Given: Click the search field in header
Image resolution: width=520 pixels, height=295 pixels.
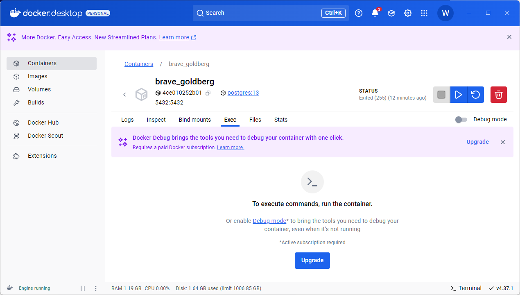Looking at the screenshot, I should pos(271,13).
